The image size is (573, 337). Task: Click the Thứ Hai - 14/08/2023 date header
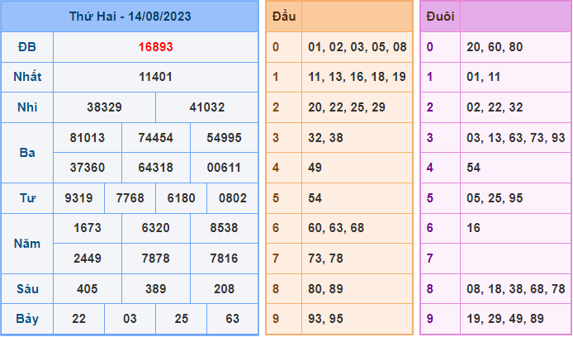click(130, 17)
